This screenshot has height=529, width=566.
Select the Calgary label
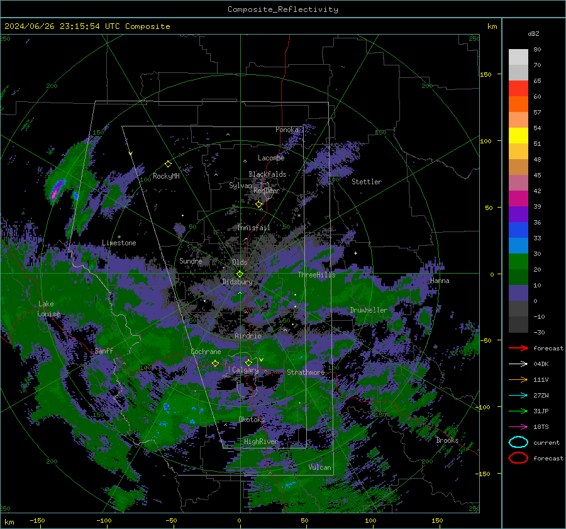click(245, 370)
